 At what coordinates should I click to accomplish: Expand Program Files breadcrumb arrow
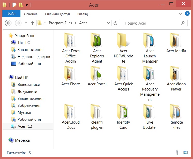coord(76,23)
